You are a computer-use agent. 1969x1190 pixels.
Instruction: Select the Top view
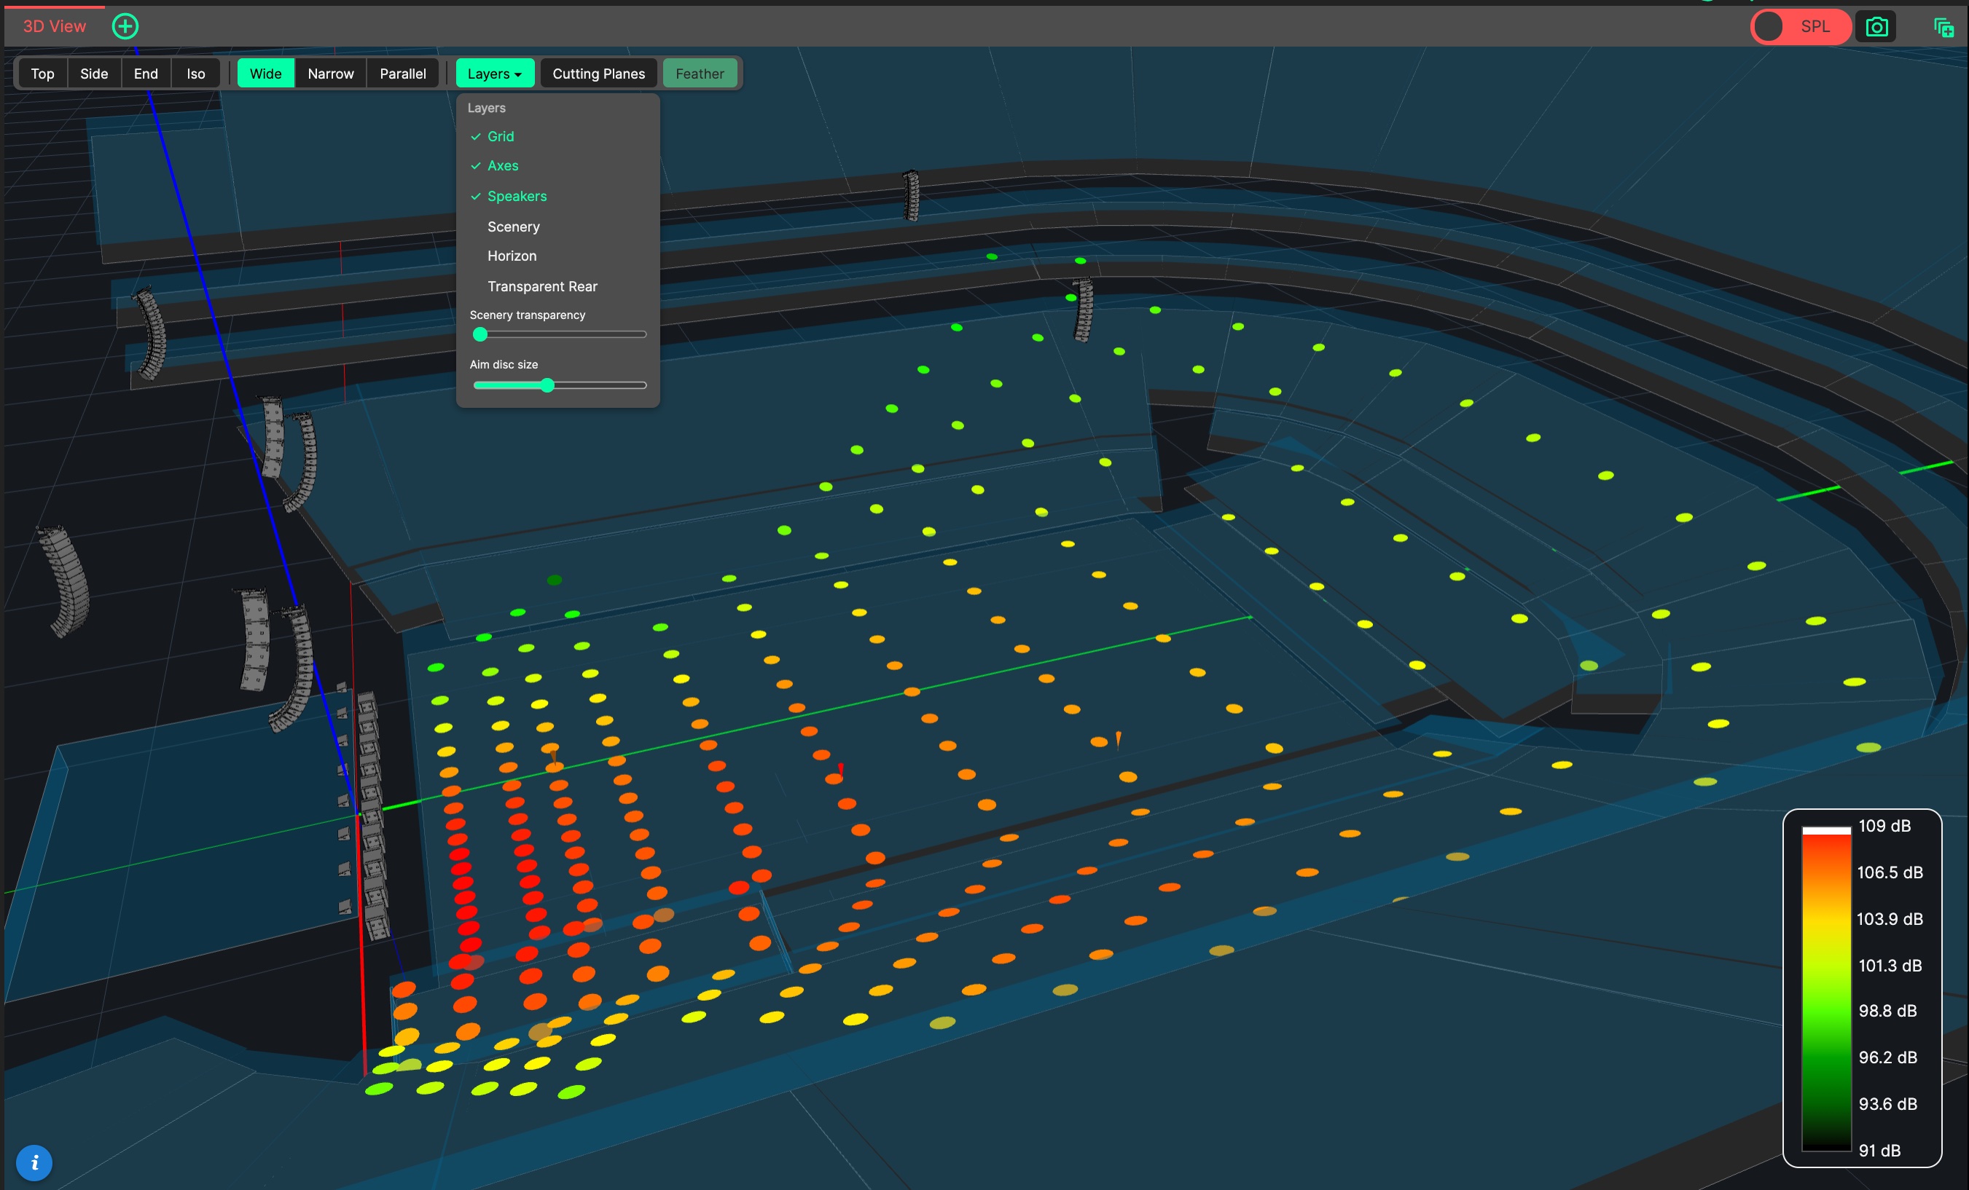[x=42, y=74]
